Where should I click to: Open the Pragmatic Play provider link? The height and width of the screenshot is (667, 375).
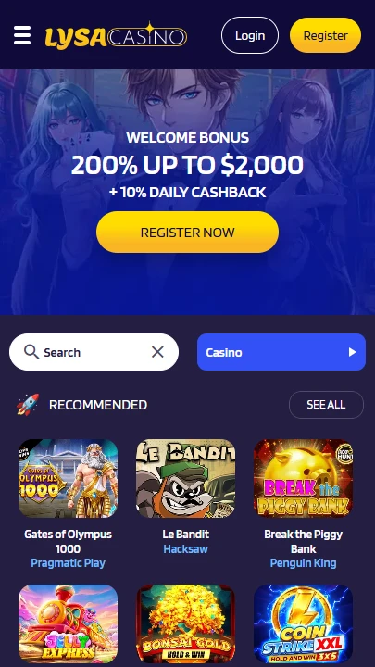click(x=68, y=563)
